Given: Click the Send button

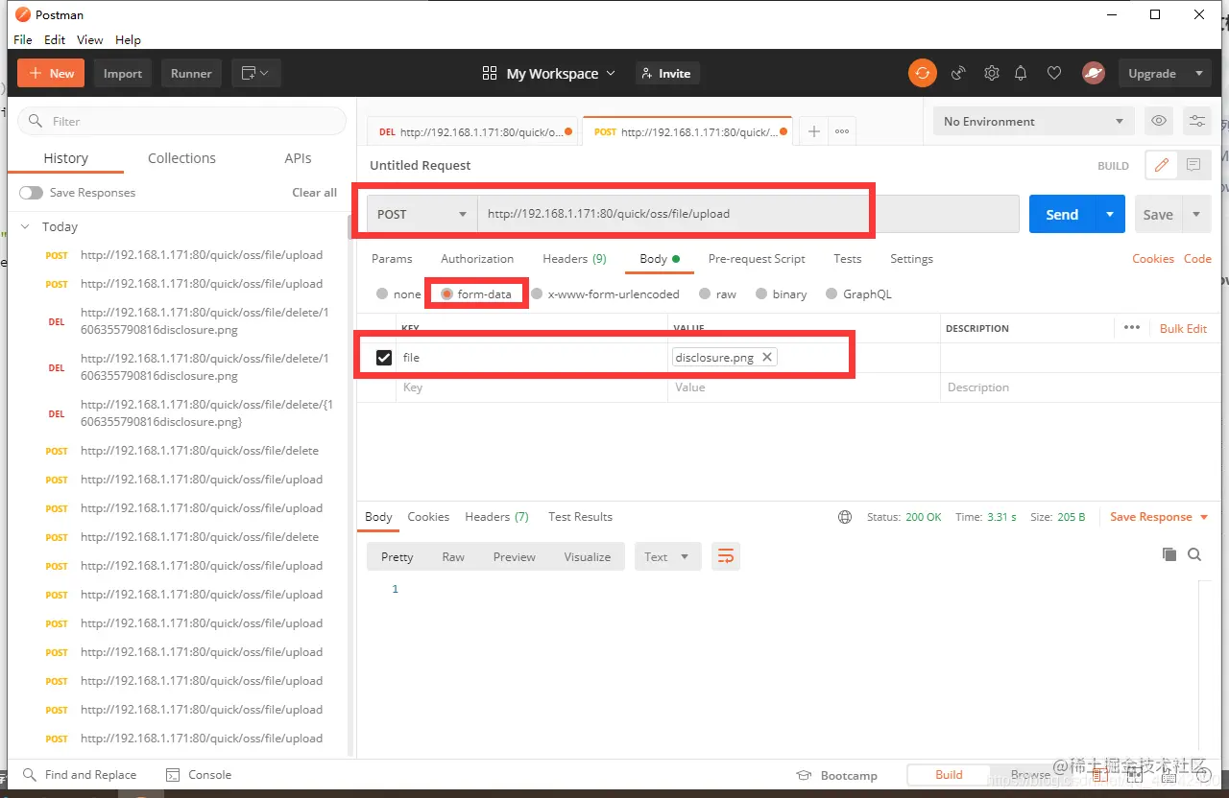Looking at the screenshot, I should click(x=1062, y=214).
